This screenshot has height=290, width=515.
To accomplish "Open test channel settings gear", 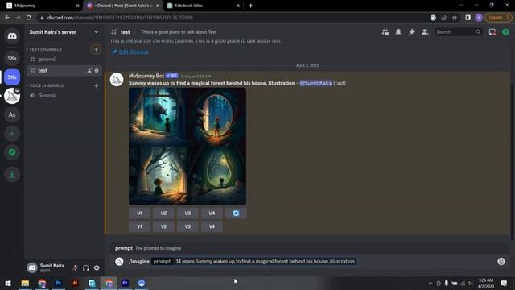I will point(97,70).
